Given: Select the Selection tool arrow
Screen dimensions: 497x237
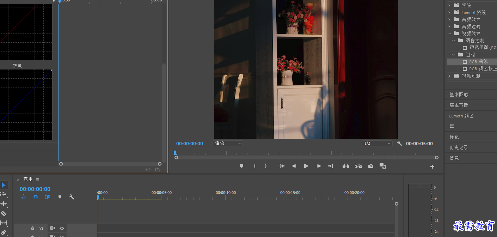Looking at the screenshot, I should coord(4,185).
